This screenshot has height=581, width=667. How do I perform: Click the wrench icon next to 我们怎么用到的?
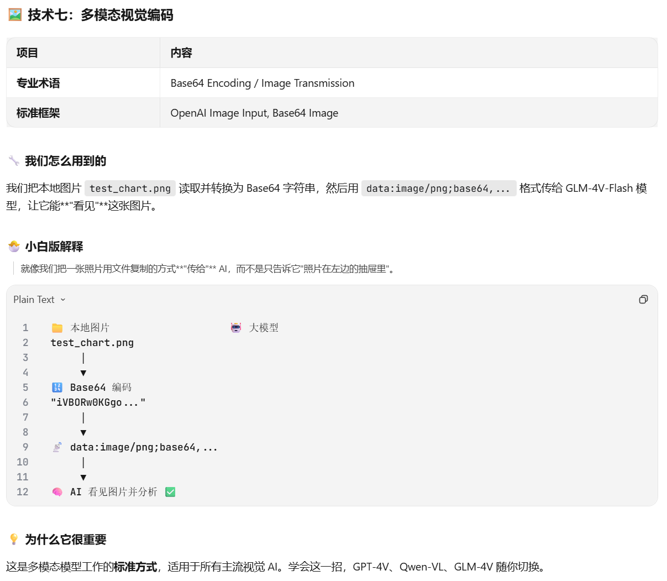14,161
